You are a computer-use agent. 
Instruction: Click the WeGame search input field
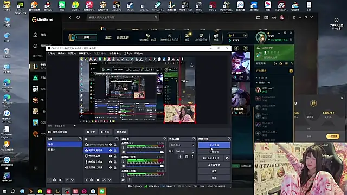click(x=123, y=17)
